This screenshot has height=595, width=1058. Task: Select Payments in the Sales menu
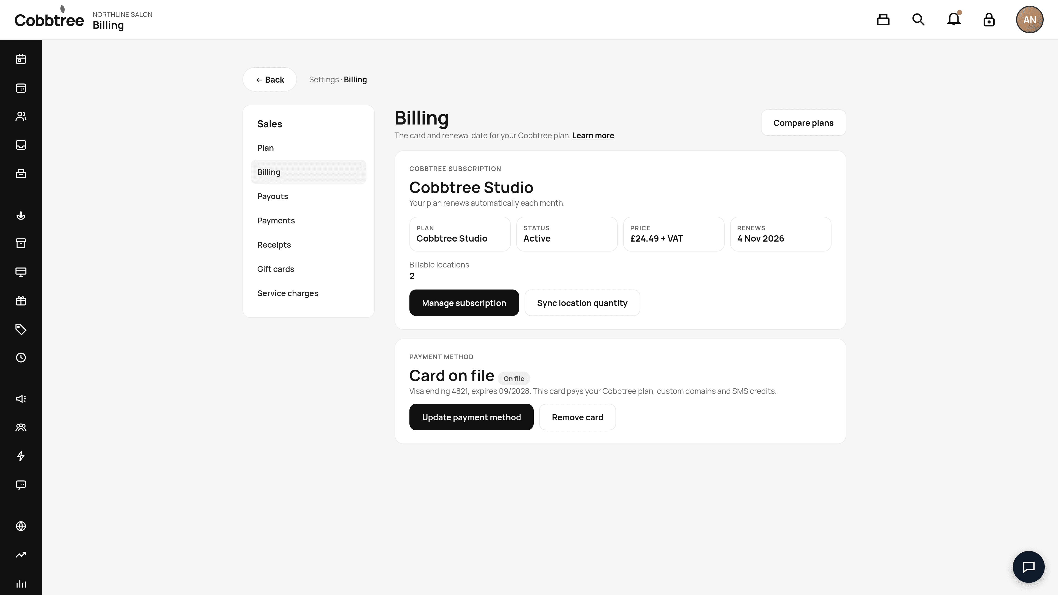309,220
